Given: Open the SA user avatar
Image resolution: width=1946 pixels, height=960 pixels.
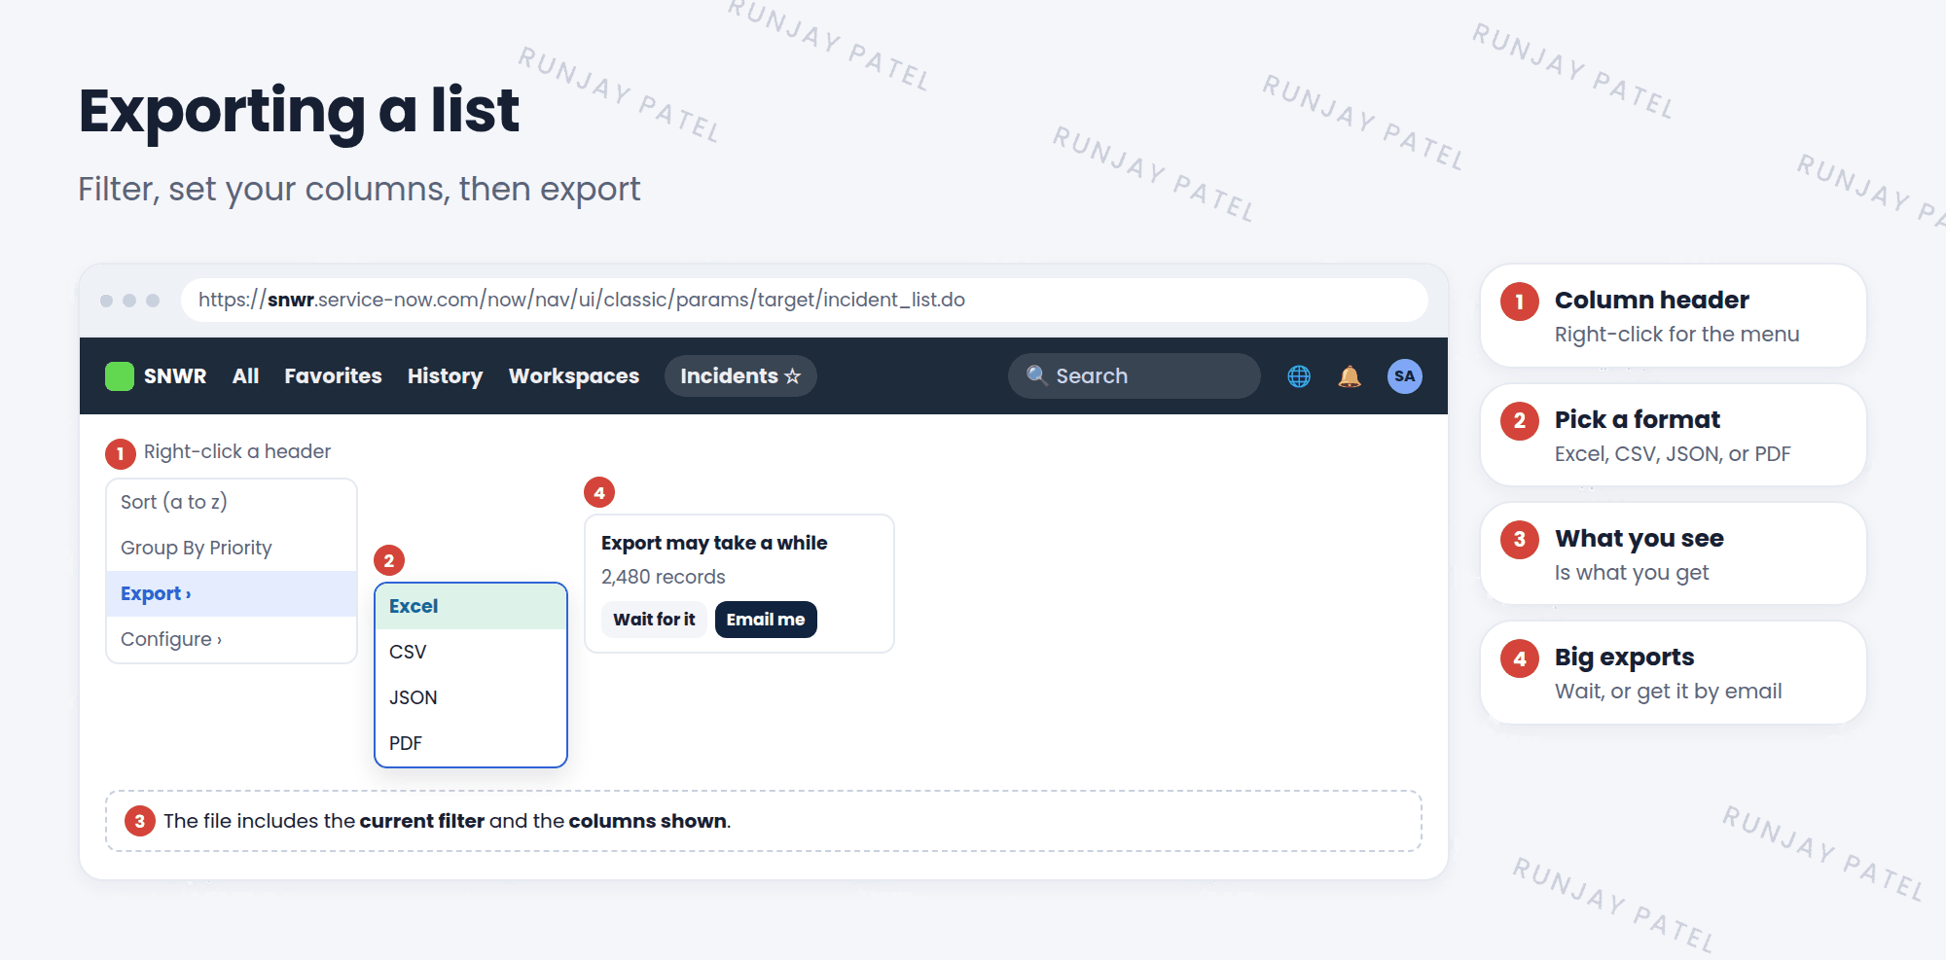Looking at the screenshot, I should (x=1404, y=376).
